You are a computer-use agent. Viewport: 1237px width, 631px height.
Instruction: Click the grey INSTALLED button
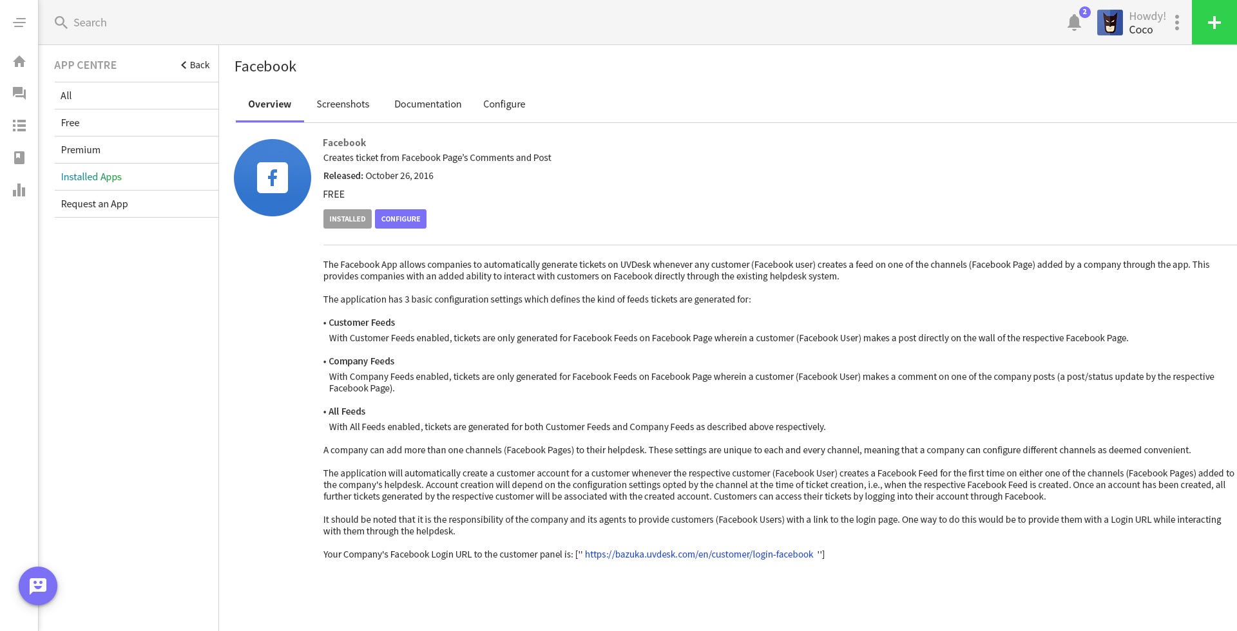tap(347, 219)
